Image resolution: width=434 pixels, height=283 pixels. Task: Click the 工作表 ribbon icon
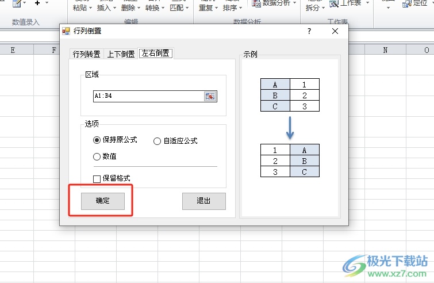[x=334, y=3]
